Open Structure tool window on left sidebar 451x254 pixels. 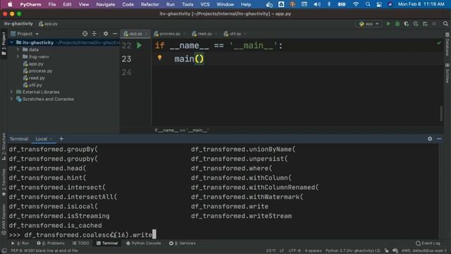point(4,146)
